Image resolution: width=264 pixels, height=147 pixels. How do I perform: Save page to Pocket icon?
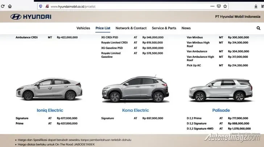coord(219,7)
